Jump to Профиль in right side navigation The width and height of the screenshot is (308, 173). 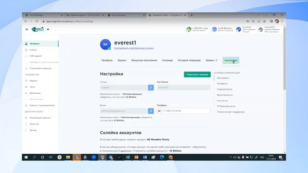(x=222, y=84)
